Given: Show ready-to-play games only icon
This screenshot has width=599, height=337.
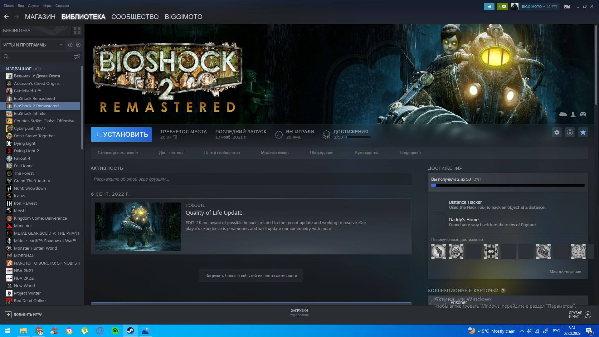Looking at the screenshot, I should (x=78, y=45).
